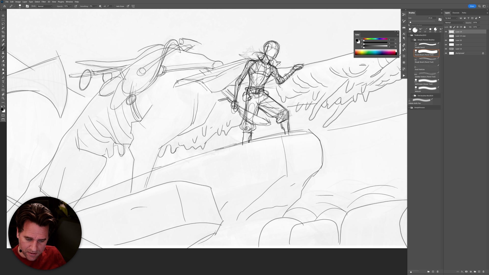The image size is (489, 275).
Task: Click the Home icon in options bar
Action: (4, 6)
